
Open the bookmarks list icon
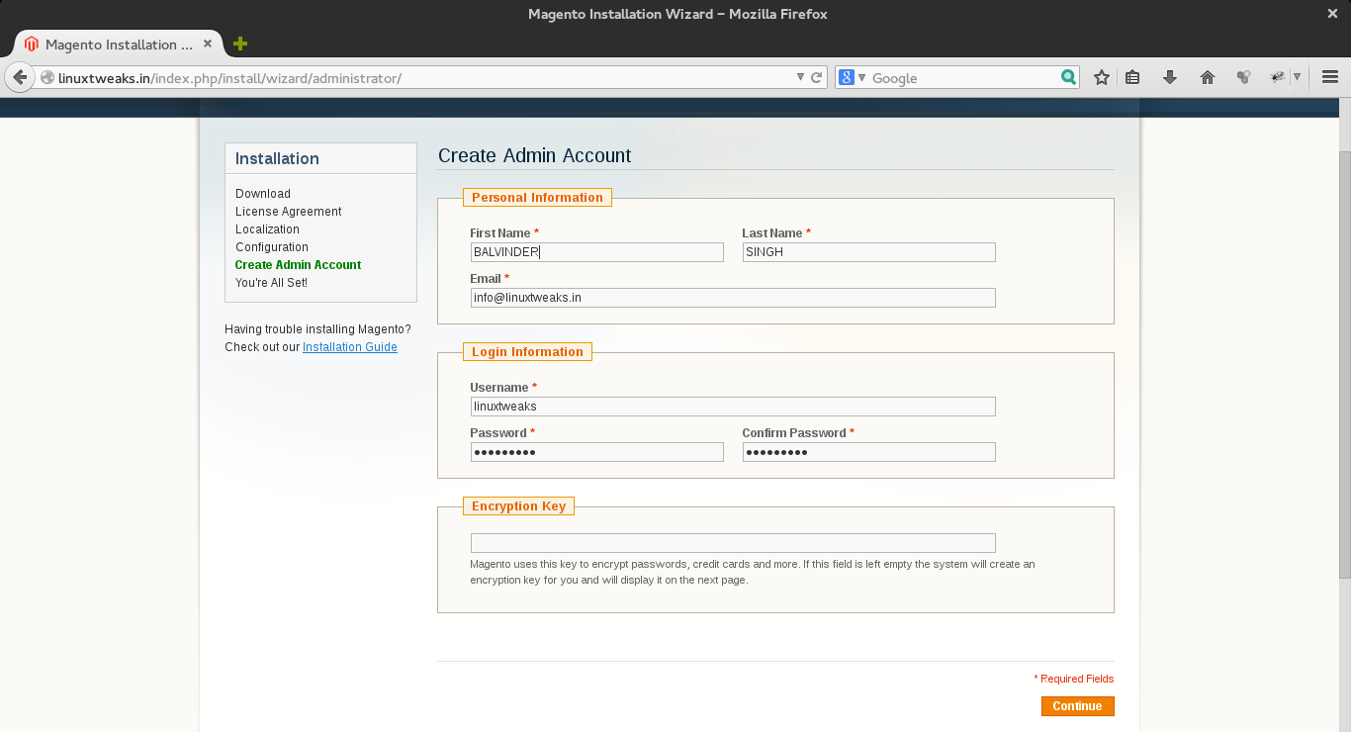[1133, 77]
